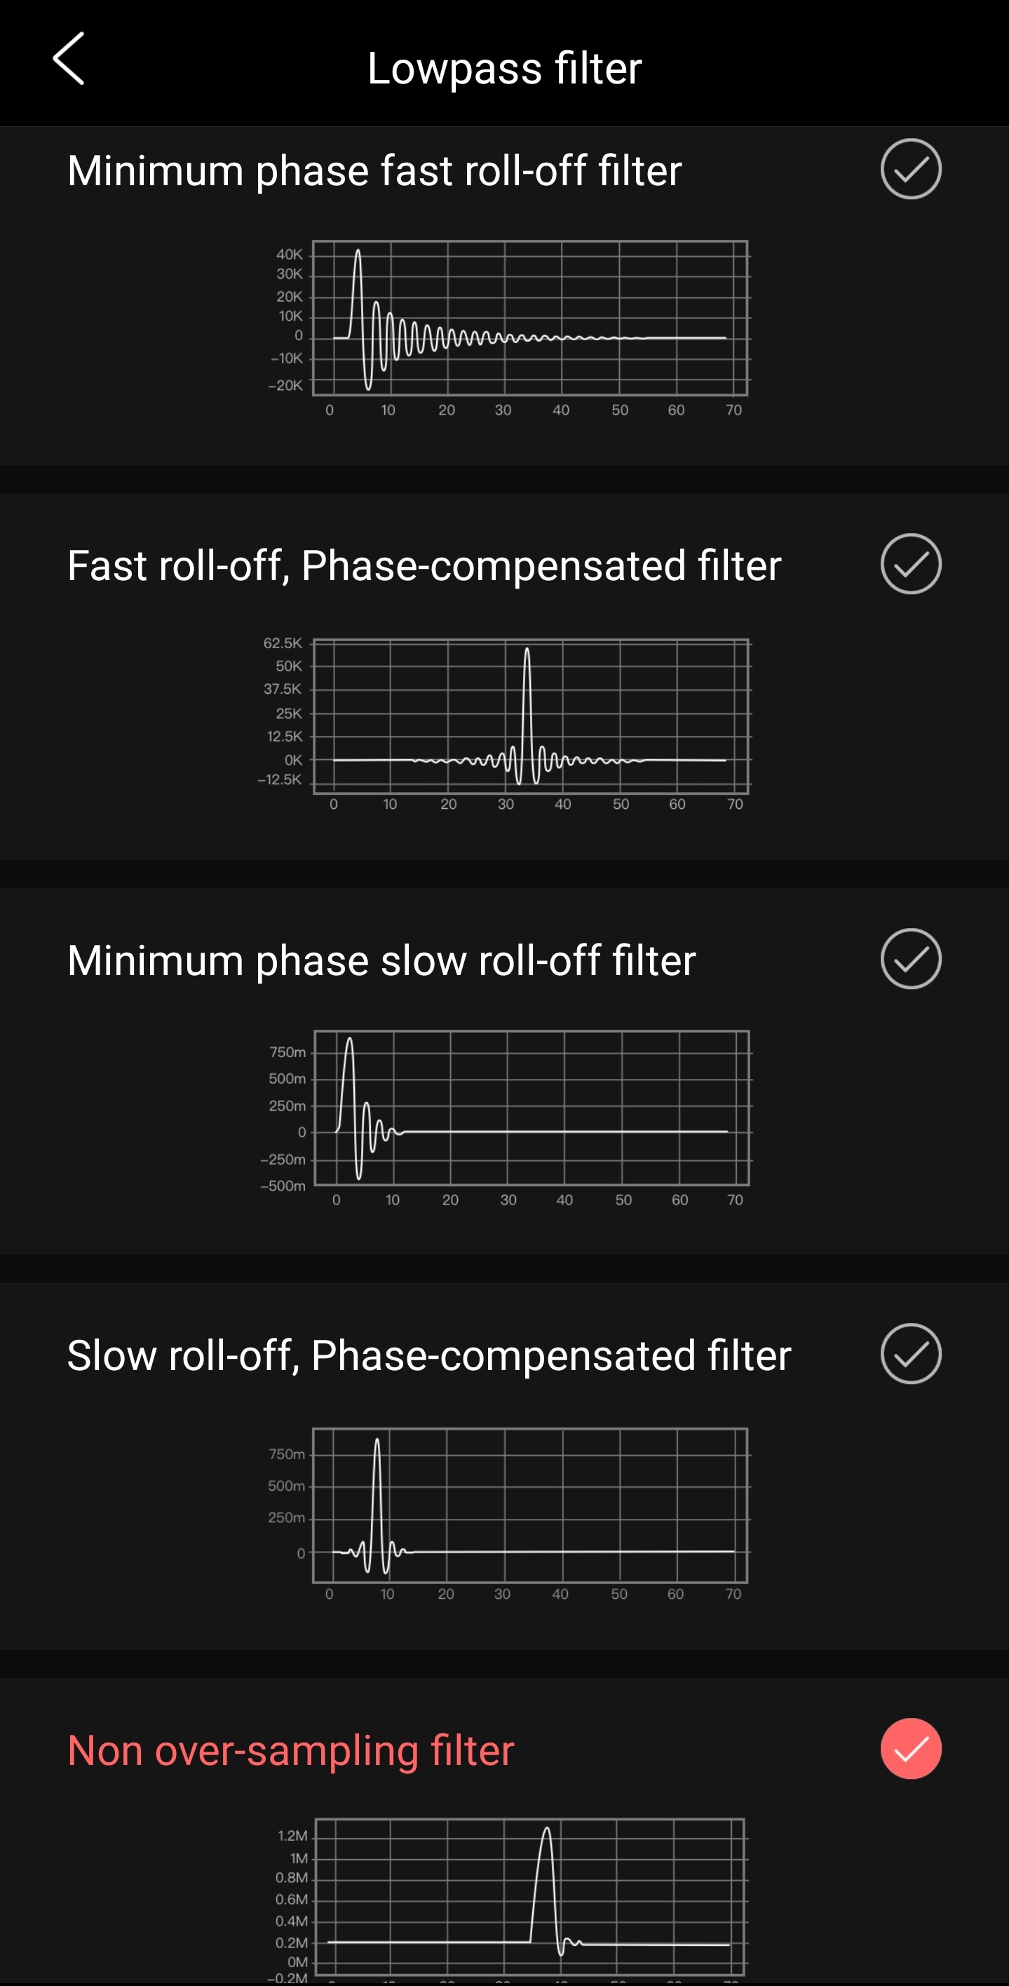The width and height of the screenshot is (1009, 1986).
Task: Enable Fast roll-off, Phase-compensated filter checkmark
Action: 910,563
